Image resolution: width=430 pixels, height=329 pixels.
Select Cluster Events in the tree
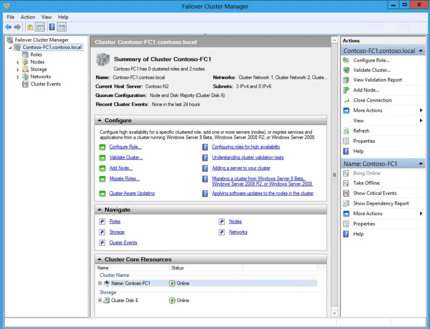pyautogui.click(x=45, y=84)
